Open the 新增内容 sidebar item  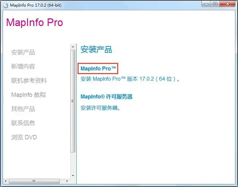[x=23, y=66]
